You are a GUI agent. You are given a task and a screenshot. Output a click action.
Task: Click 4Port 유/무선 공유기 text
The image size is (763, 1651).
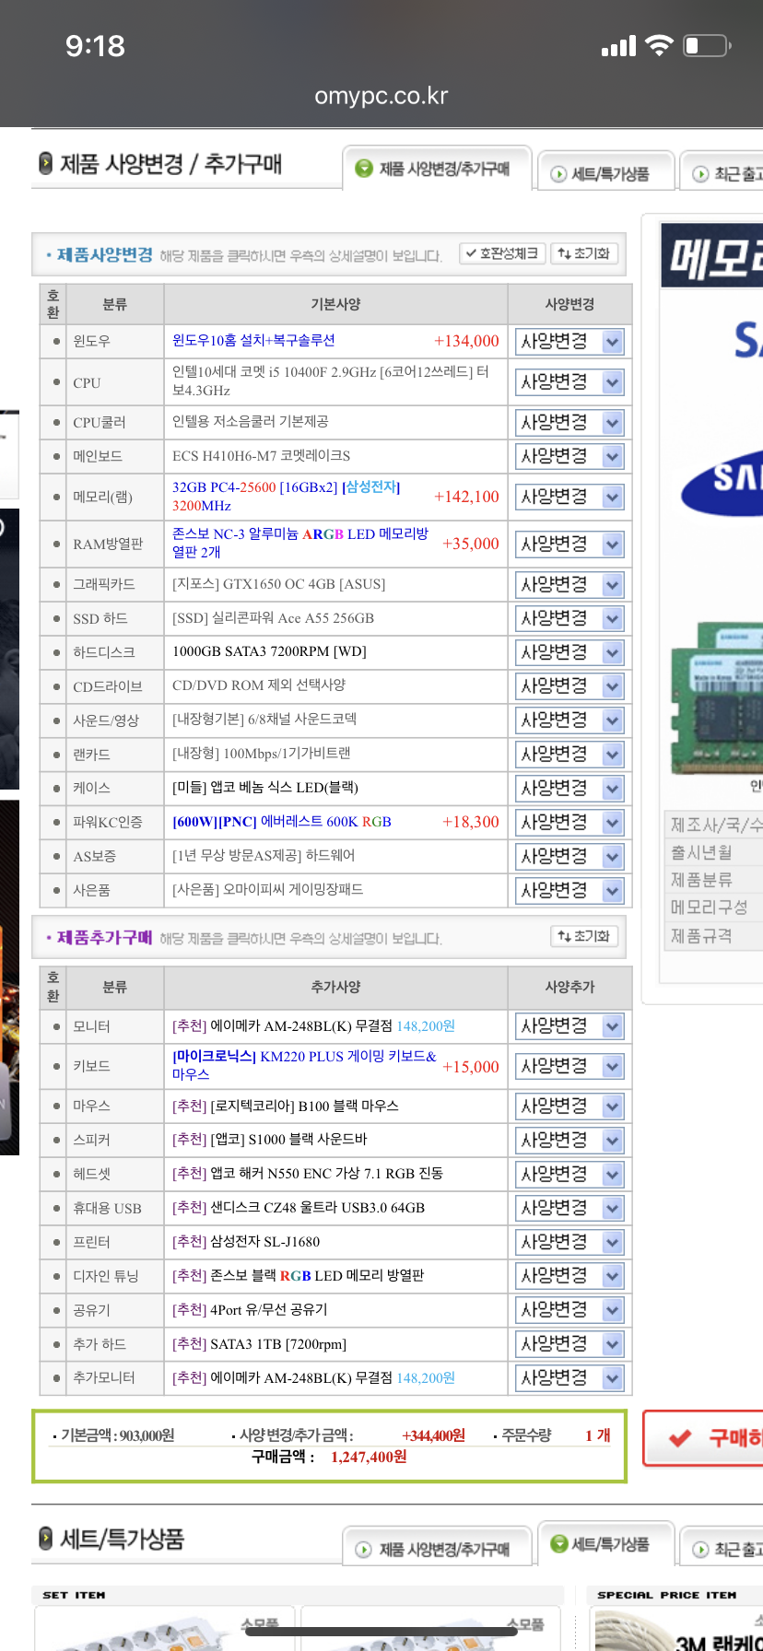(x=250, y=1310)
